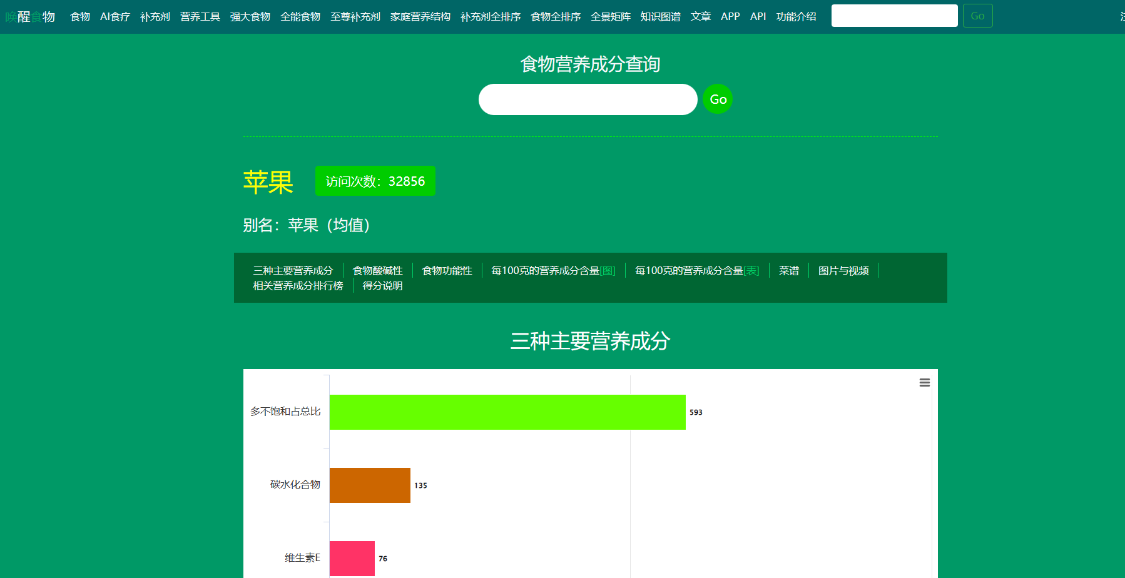Focus the food nutrition query search box

coord(588,99)
